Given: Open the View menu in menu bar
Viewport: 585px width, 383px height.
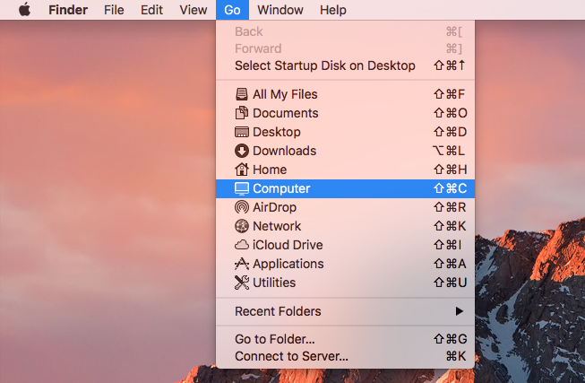Looking at the screenshot, I should pyautogui.click(x=194, y=10).
